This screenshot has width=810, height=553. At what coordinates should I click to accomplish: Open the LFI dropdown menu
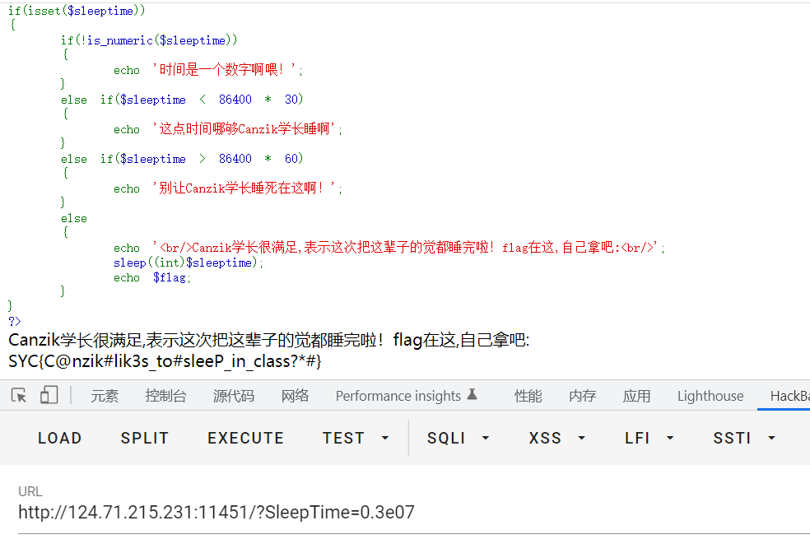coord(649,438)
